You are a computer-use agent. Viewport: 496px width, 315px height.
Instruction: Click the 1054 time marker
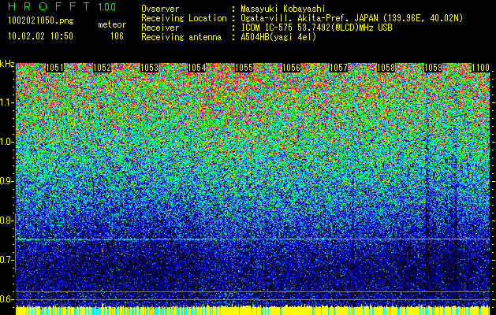click(x=197, y=68)
